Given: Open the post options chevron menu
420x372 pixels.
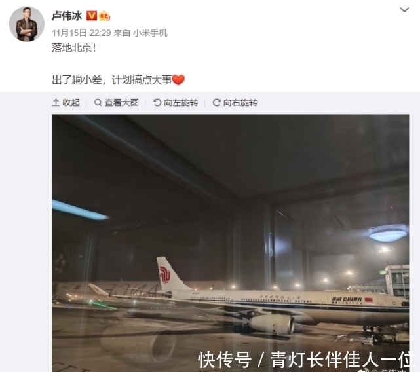Looking at the screenshot, I should 404,10.
